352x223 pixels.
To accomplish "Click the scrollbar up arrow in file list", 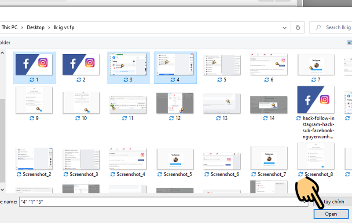I will (3, 53).
